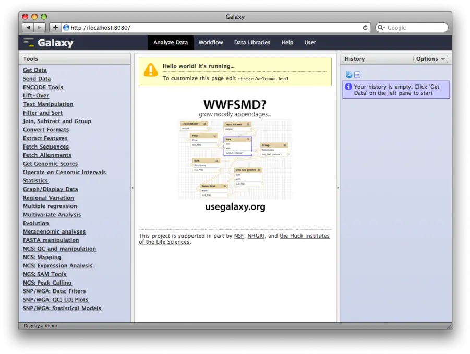Open the Workflow tab
This screenshot has width=470, height=354.
tap(210, 43)
